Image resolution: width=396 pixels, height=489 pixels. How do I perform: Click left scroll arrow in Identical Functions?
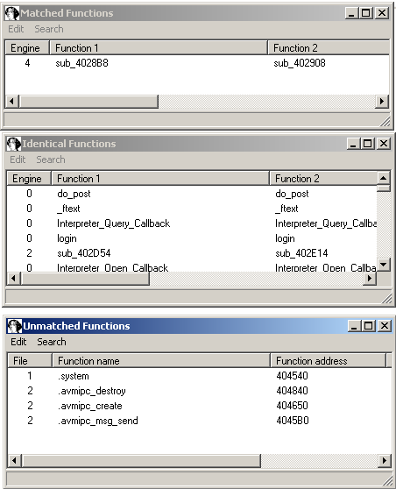point(14,278)
